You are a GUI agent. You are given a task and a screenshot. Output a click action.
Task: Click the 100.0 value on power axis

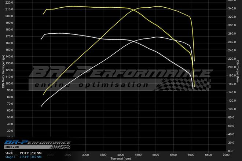[x=10, y=83]
